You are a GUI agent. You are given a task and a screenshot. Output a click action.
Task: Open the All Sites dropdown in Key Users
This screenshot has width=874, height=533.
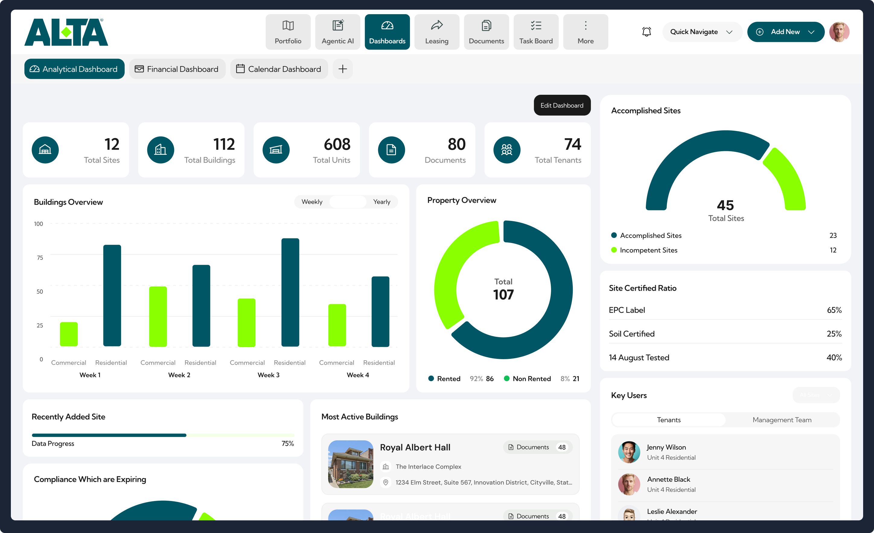816,395
